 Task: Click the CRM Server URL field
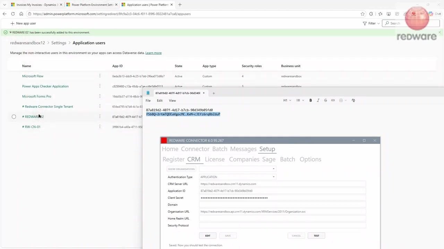click(x=283, y=184)
